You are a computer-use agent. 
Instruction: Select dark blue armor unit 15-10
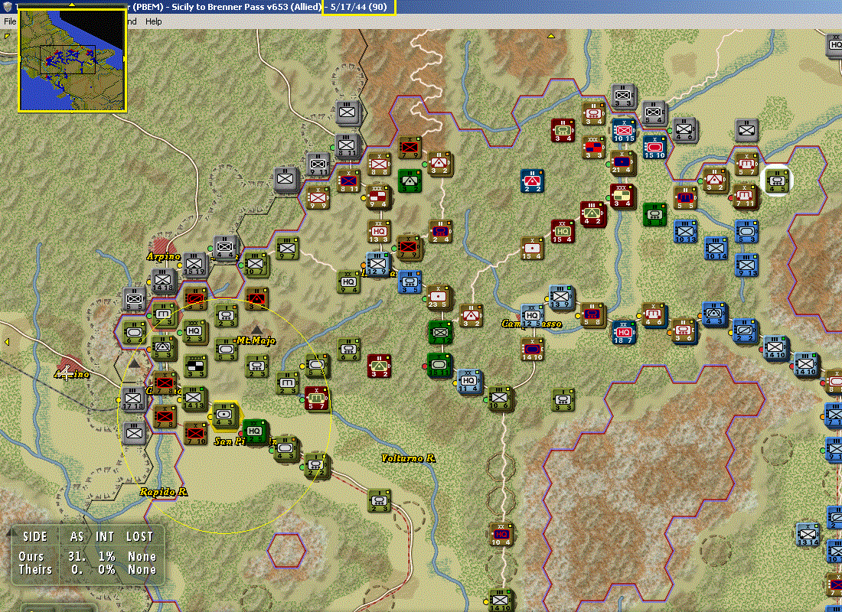tap(654, 148)
